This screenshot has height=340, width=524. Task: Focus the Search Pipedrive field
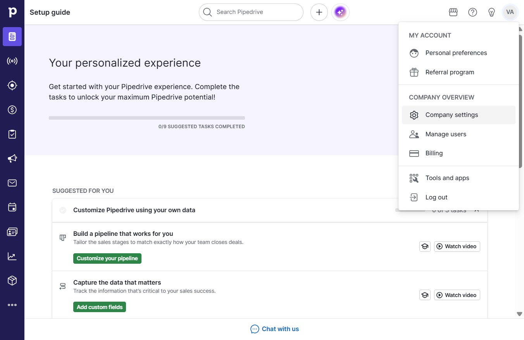pyautogui.click(x=251, y=12)
